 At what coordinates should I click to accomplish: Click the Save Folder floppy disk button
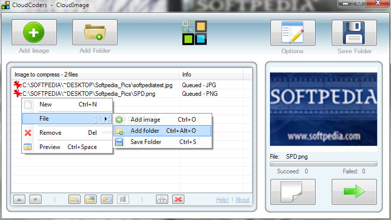coord(354,33)
